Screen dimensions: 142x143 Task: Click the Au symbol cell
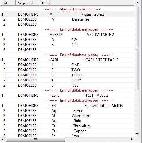(x=54, y=121)
